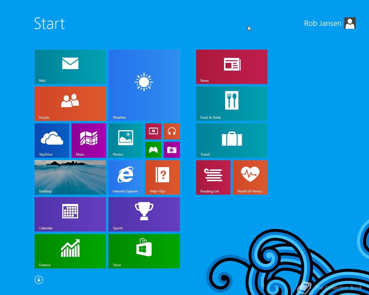369x295 pixels.
Task: Open the Travel tile
Action: pyautogui.click(x=232, y=141)
